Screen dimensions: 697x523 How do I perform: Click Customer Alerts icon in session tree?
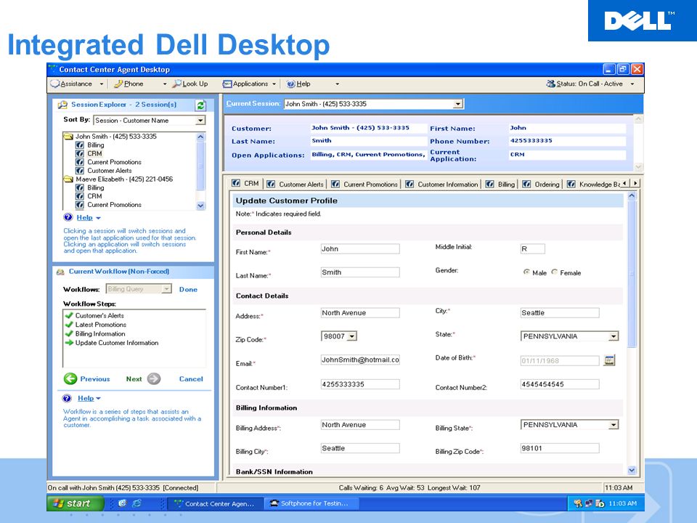(x=80, y=170)
